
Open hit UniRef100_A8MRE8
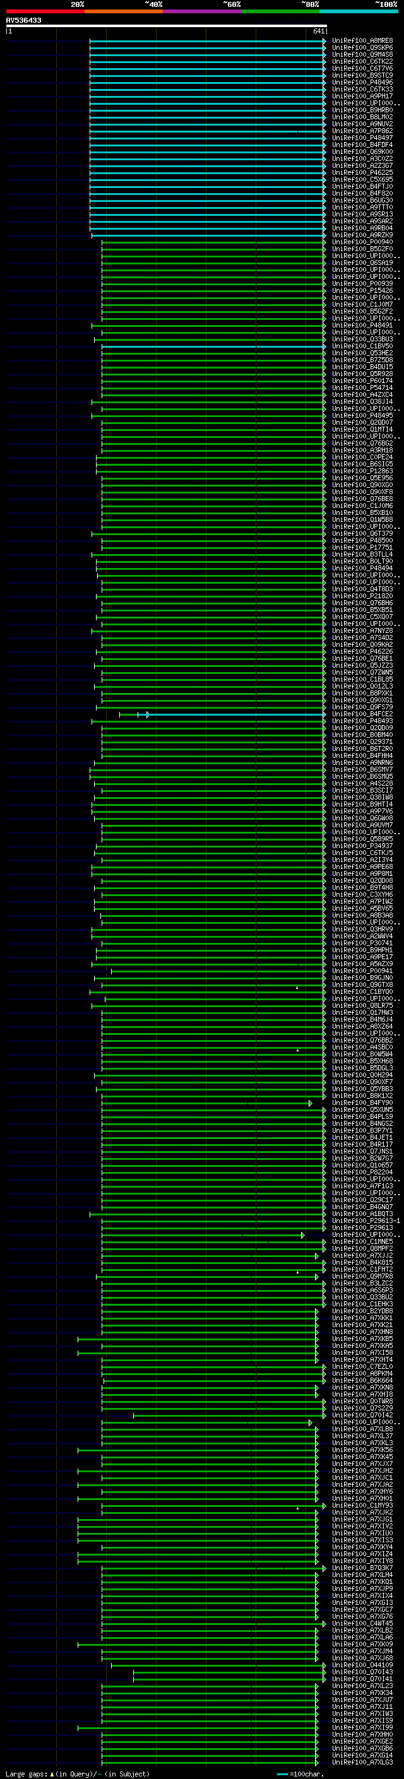point(362,41)
